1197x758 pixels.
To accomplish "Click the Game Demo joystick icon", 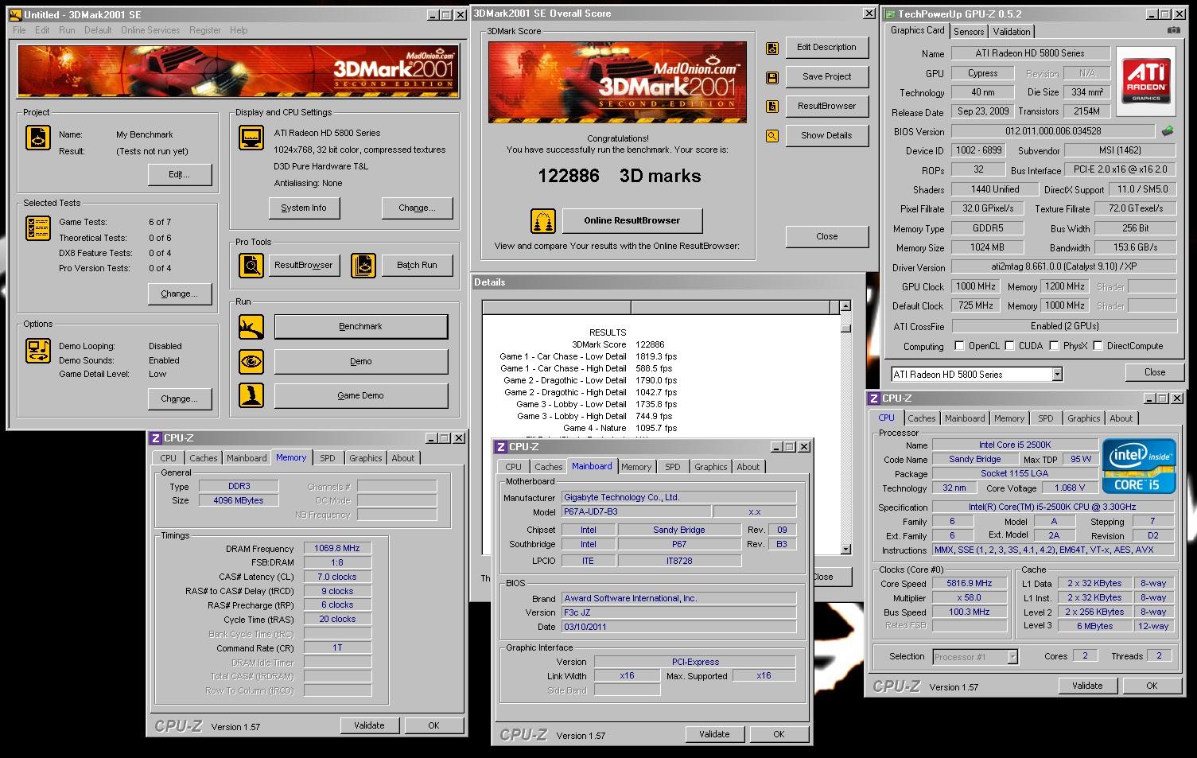I will coord(251,395).
